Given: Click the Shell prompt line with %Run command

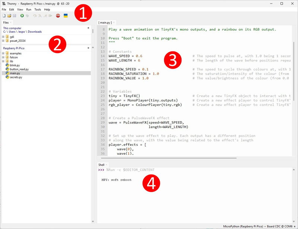Looking at the screenshot, I should [126, 170].
